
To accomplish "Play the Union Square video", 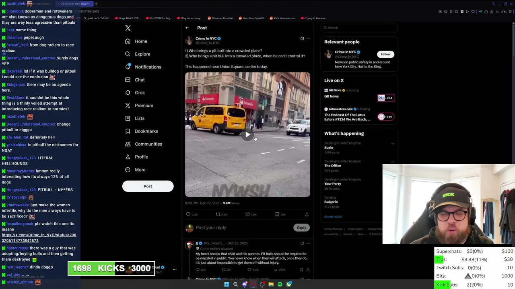I will (247, 135).
